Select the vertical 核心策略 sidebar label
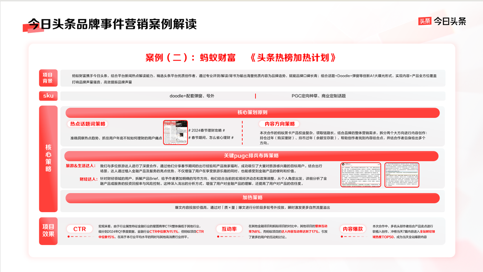 48,158
